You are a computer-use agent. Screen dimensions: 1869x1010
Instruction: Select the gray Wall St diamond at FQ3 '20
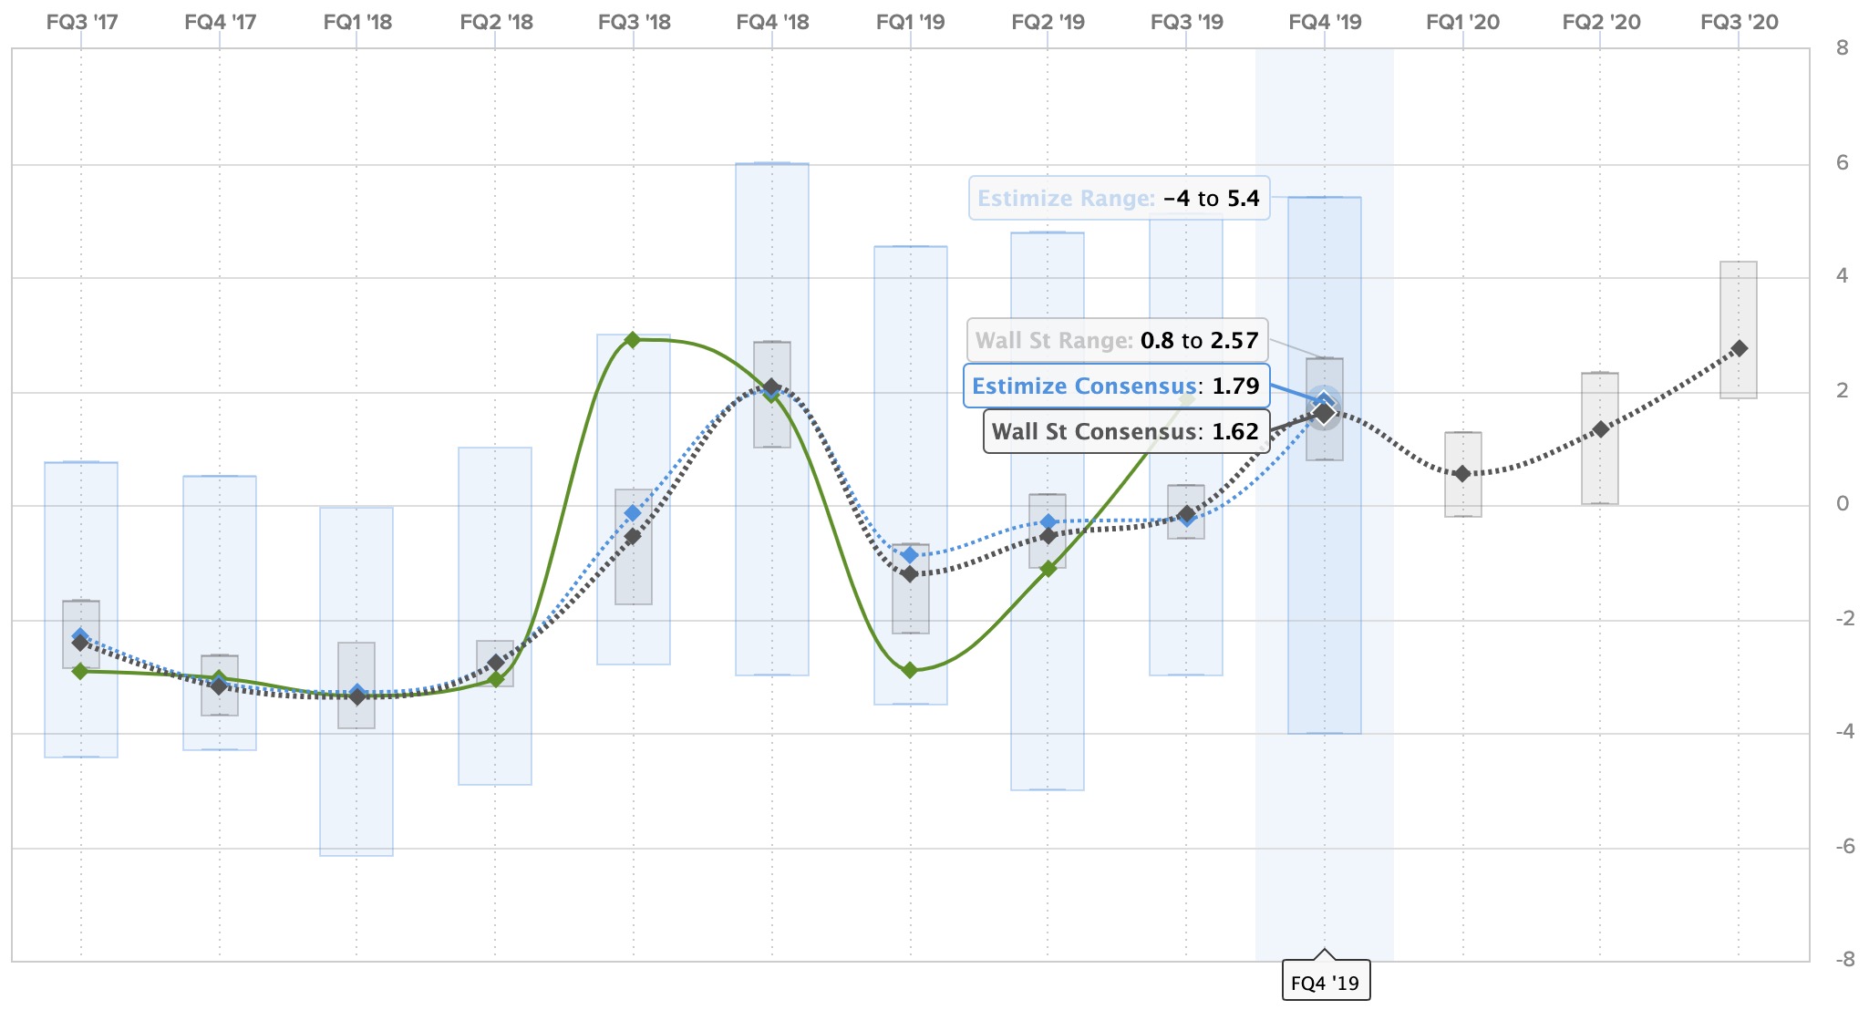1740,348
